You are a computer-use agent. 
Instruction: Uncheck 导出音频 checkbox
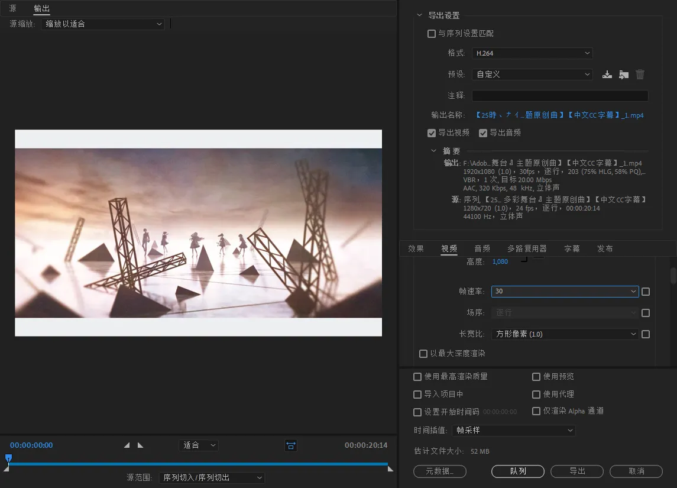[483, 133]
